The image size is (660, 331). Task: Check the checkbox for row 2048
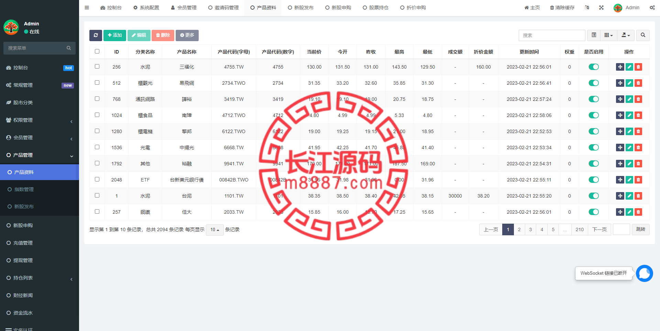click(x=97, y=179)
